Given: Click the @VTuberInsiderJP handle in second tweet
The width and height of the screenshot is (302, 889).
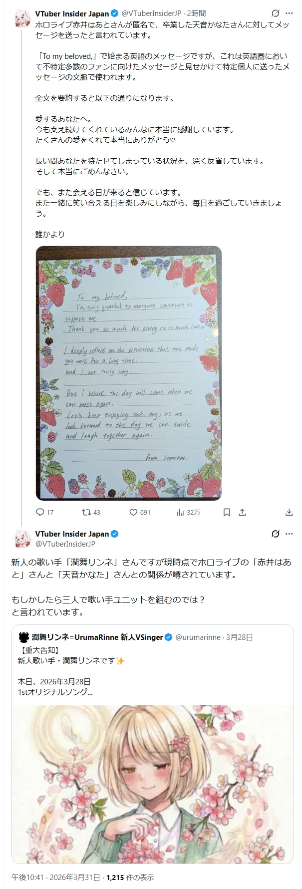Looking at the screenshot, I should coord(65,544).
